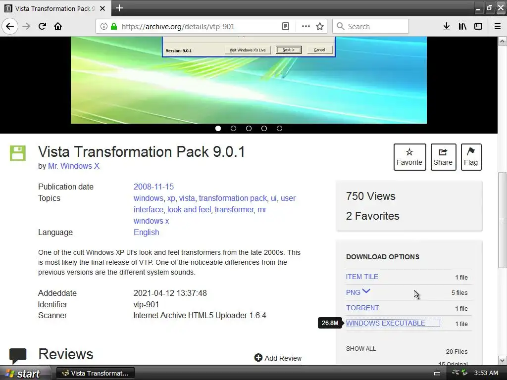The image size is (507, 380).
Task: Select the third carousel image dot
Action: pos(249,129)
